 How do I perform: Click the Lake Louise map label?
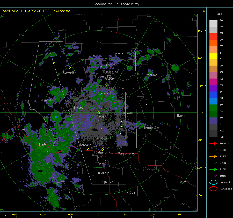pos(20,127)
